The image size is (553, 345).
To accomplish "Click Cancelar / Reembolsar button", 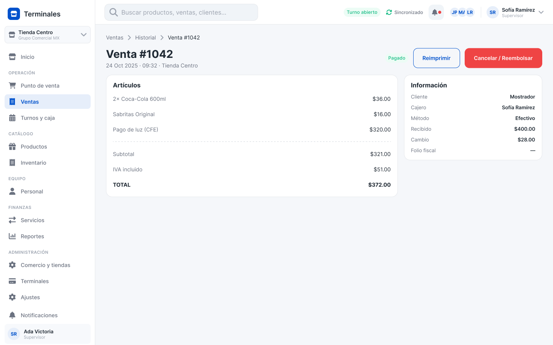I will coord(503,58).
